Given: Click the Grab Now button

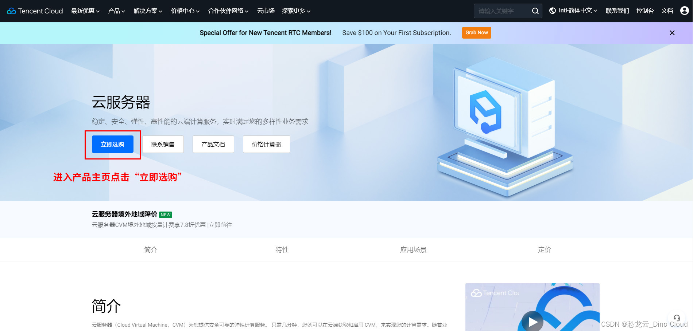Looking at the screenshot, I should pyautogui.click(x=477, y=33).
